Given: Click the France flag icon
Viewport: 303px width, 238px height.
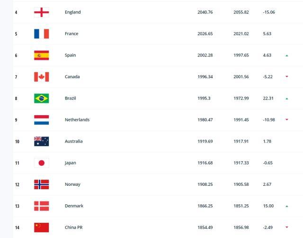Looking at the screenshot, I should coord(41,34).
